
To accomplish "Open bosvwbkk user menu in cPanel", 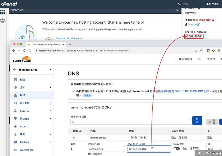I will [214, 4].
